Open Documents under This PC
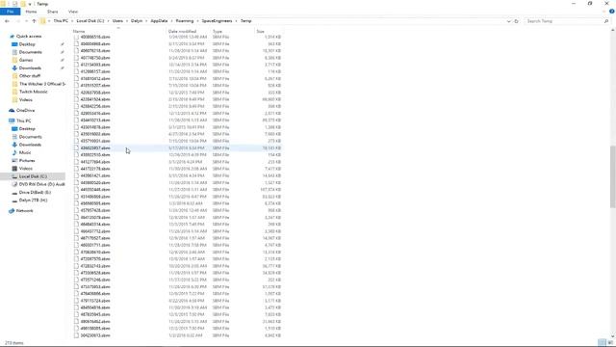Image resolution: width=616 pixels, height=347 pixels. click(30, 137)
